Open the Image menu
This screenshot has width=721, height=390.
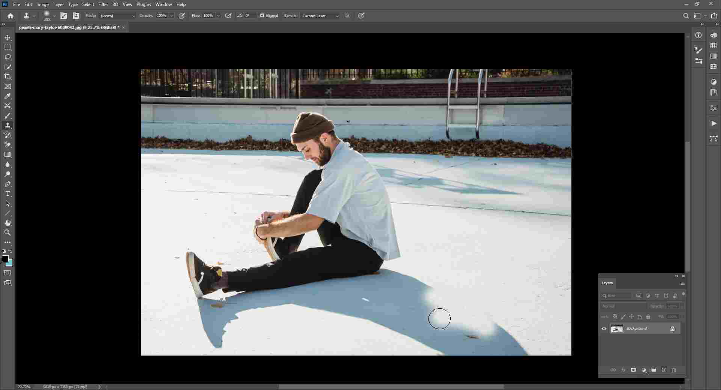[42, 4]
